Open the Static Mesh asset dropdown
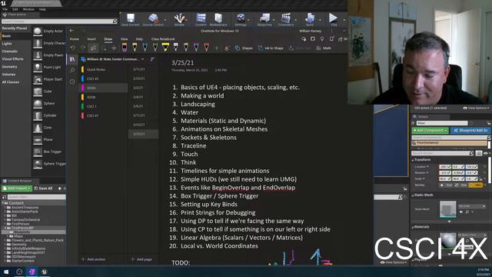The width and height of the screenshot is (492, 277). coord(471,206)
